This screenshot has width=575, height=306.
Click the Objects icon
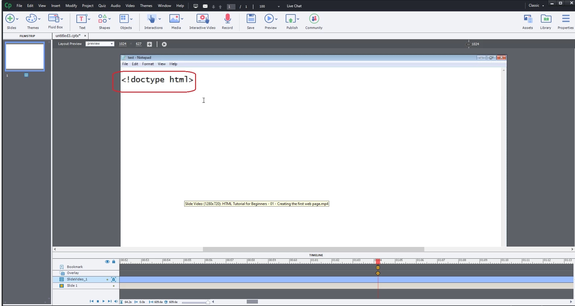pos(124,19)
